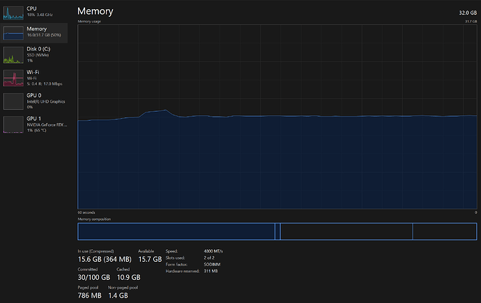
Task: Click the GPU 0 mini graph thumbnail
Action: coord(13,101)
